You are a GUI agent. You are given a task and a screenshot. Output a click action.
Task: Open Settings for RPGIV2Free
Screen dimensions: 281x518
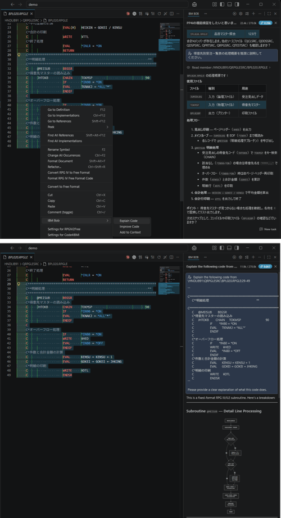(76, 229)
